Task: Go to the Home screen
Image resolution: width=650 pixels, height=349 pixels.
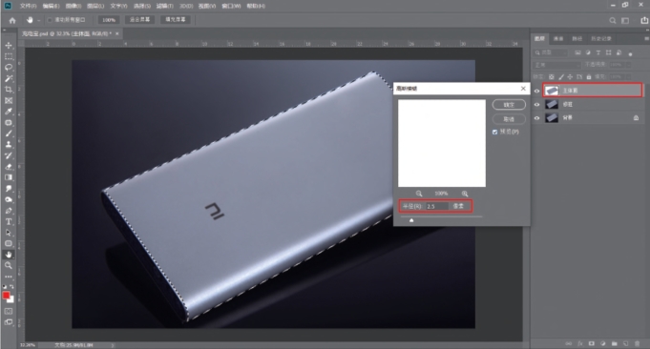Action: point(12,20)
